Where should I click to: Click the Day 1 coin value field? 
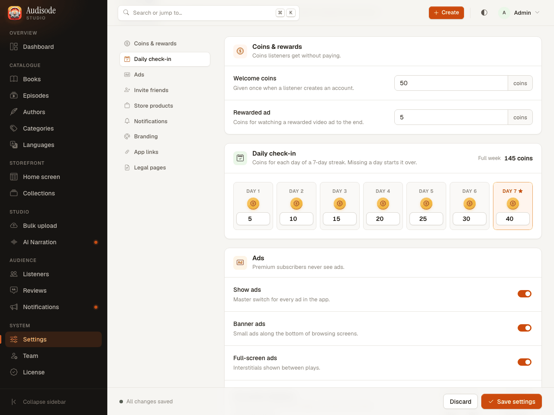coord(253,219)
